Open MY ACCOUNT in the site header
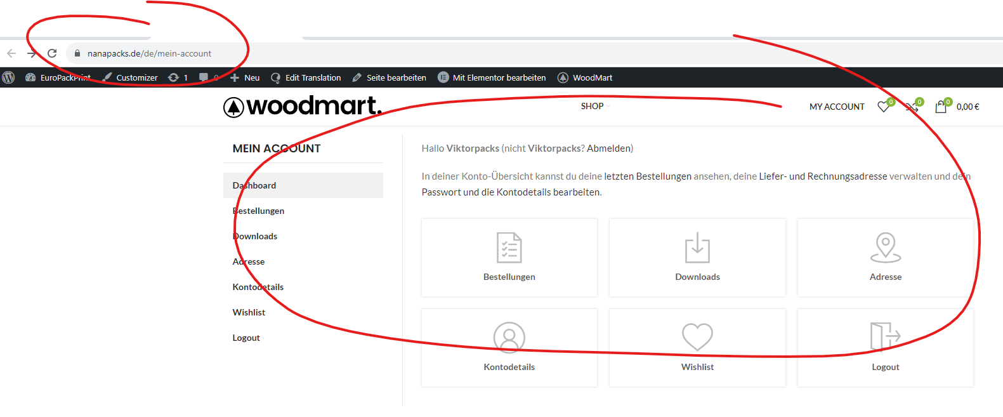The width and height of the screenshot is (1003, 417). click(x=837, y=107)
